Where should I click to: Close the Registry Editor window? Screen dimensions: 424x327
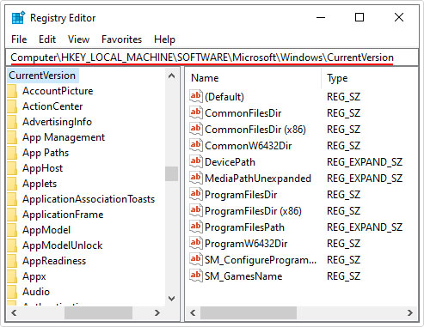pyautogui.click(x=399, y=18)
